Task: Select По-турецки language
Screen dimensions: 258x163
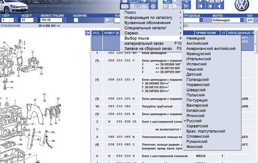Action: coord(212,100)
